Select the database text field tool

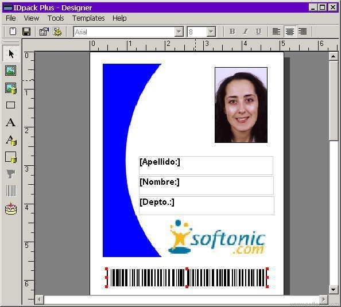[x=11, y=140]
